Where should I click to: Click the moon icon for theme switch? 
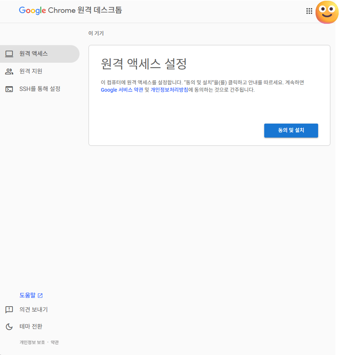point(9,327)
